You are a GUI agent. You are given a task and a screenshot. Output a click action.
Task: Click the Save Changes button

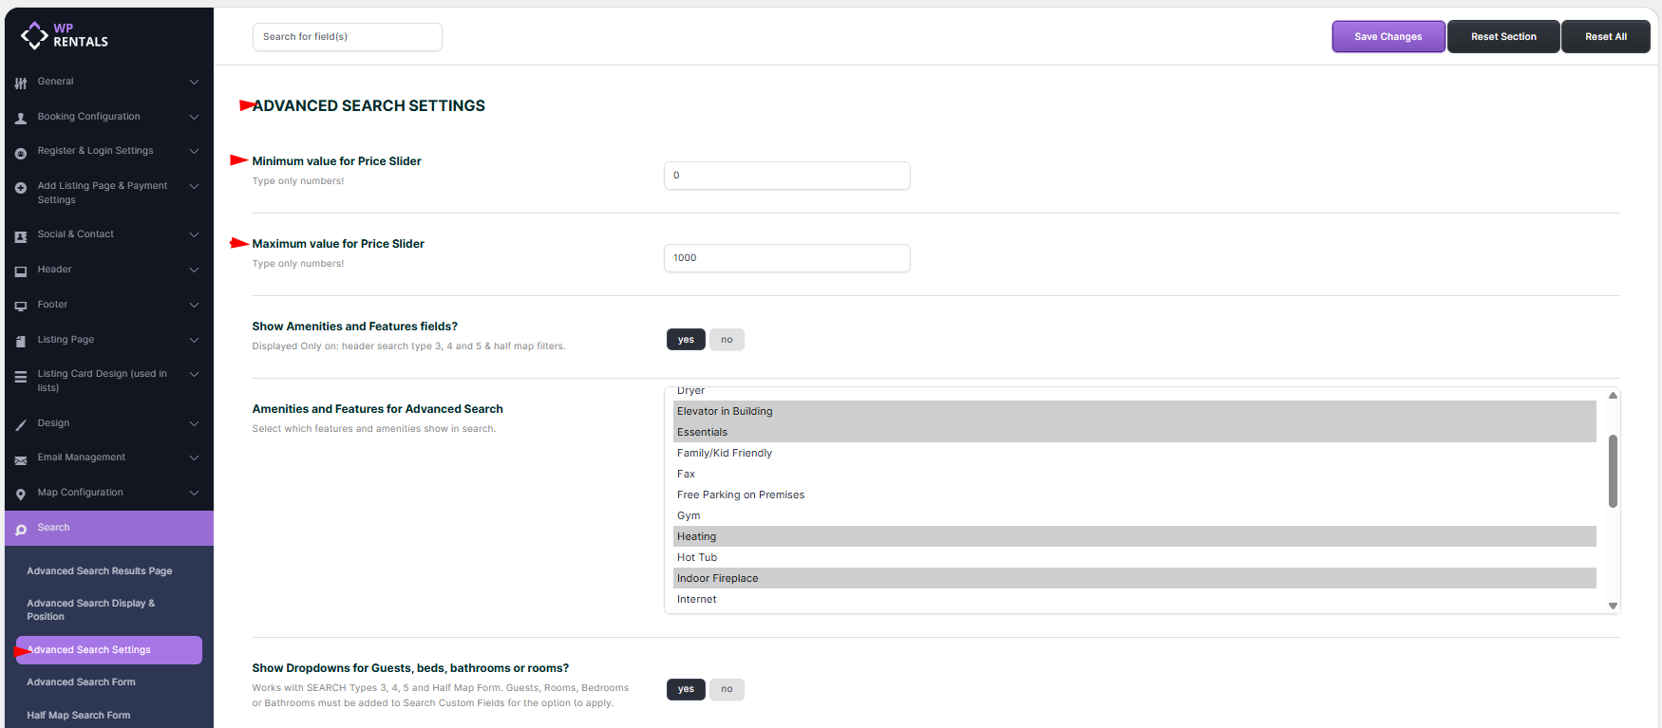(1388, 37)
